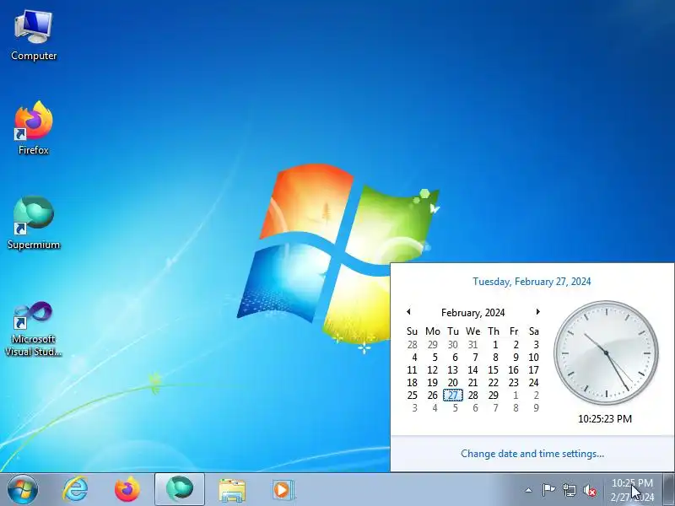Select February 20 in the calendar

point(452,383)
